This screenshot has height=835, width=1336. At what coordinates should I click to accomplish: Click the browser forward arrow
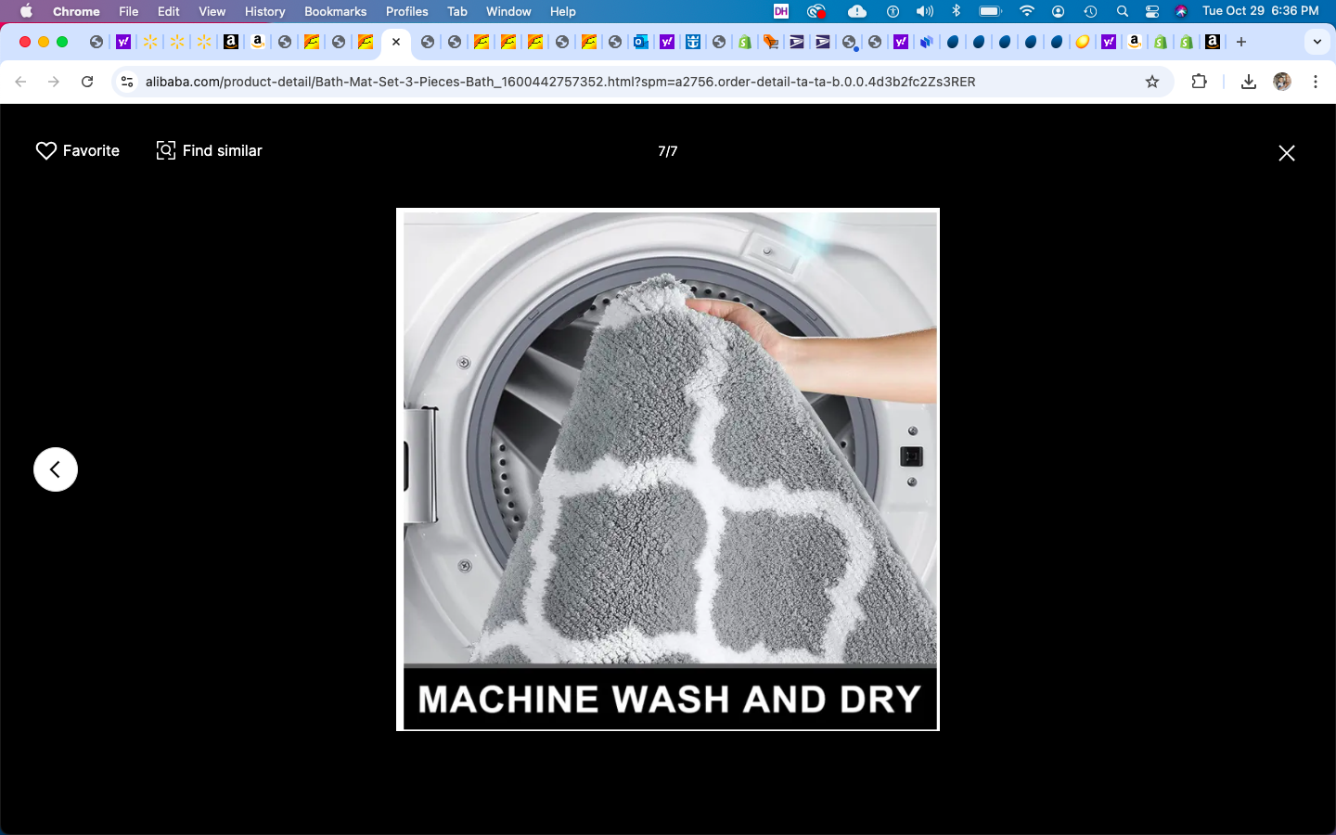click(x=54, y=82)
